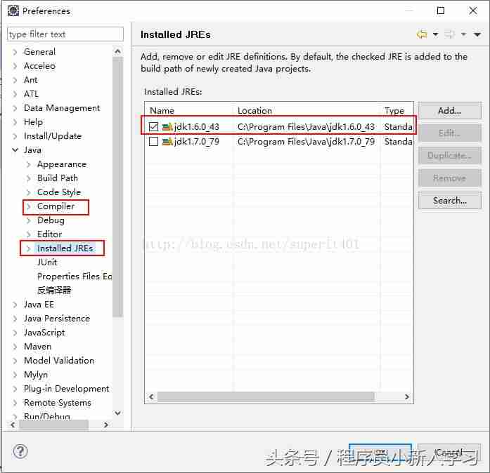Select Debug under Java

coord(51,220)
